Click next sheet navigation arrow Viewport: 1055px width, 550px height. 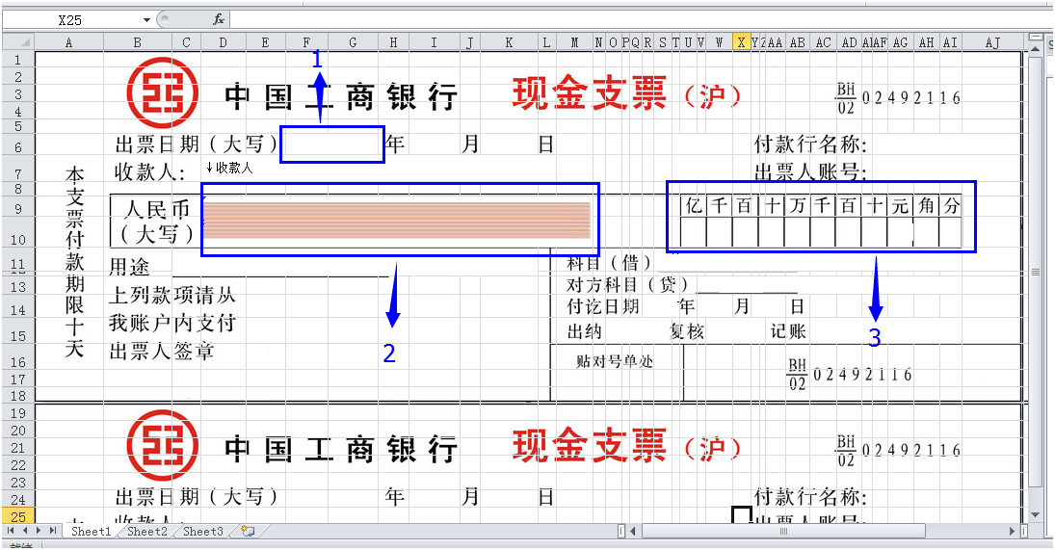click(x=39, y=531)
